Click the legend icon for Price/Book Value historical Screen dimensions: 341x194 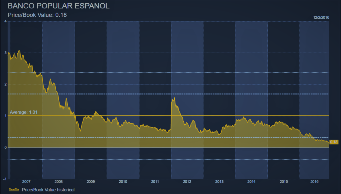pos(14,190)
